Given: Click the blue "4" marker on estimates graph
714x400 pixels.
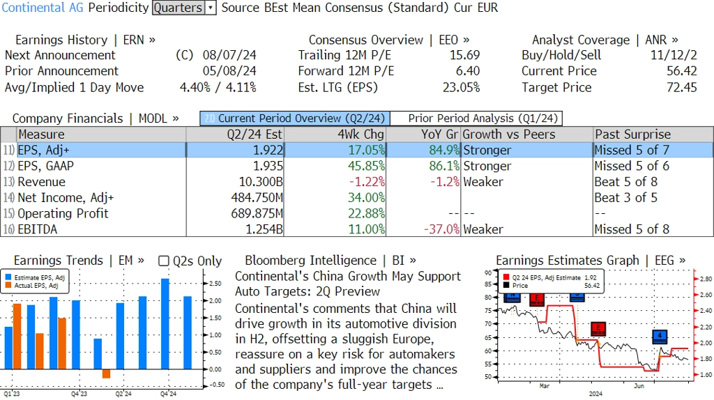Looking at the screenshot, I should click(660, 337).
